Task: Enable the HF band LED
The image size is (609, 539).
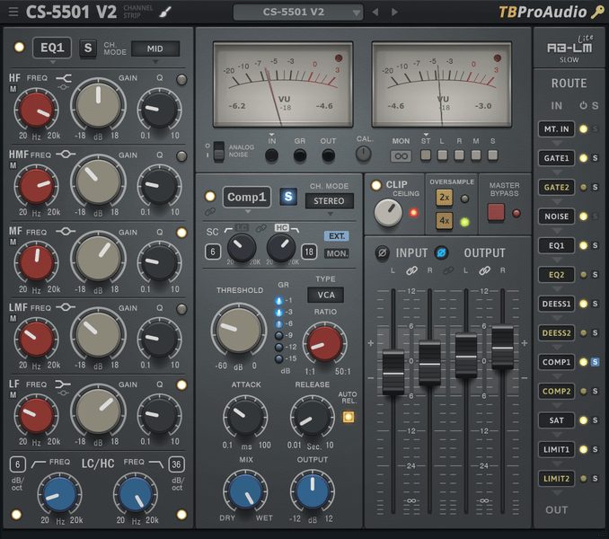Action: (181, 80)
